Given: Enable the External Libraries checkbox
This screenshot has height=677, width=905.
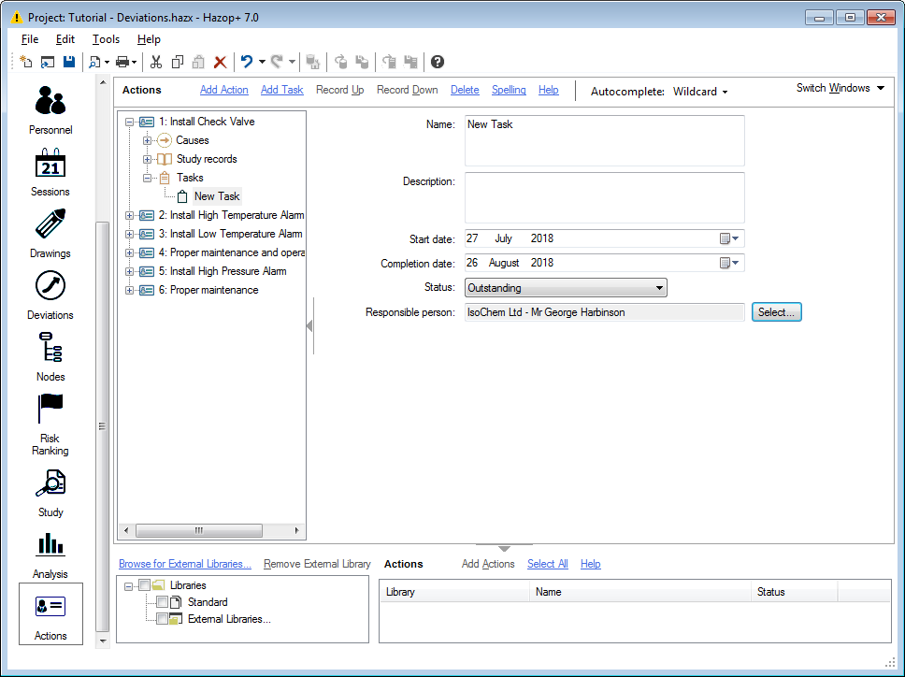Looking at the screenshot, I should coord(163,619).
